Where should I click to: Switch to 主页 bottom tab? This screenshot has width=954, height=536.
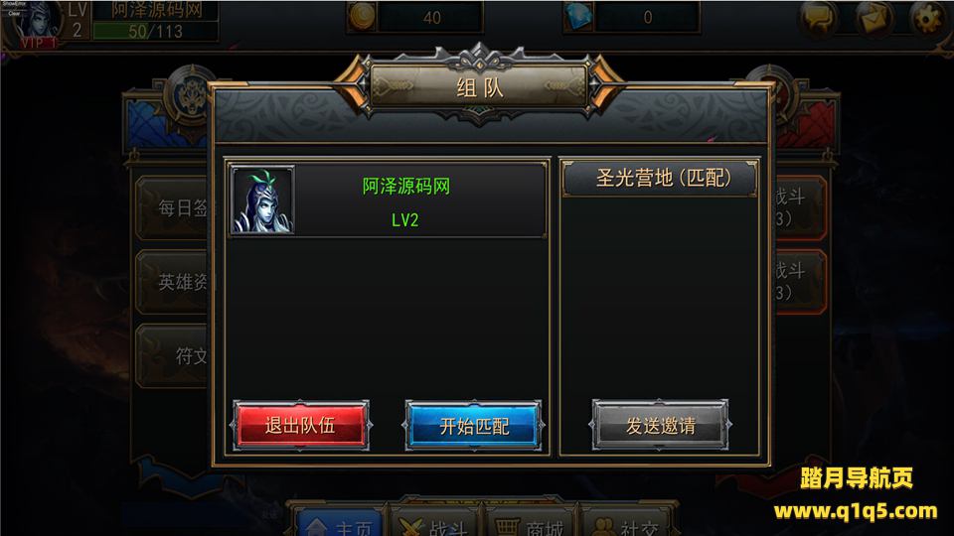340,523
